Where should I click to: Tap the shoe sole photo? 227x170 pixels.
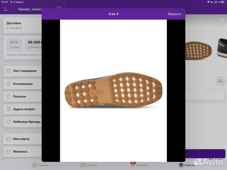[x=113, y=91]
